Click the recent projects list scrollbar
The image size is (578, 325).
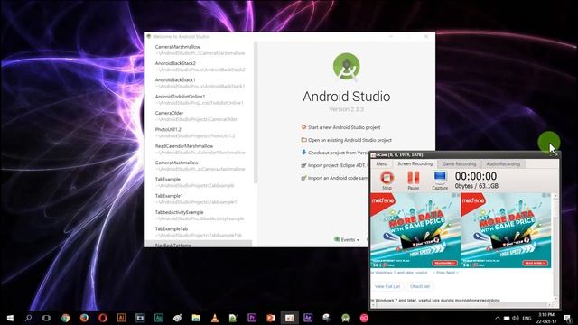pyautogui.click(x=256, y=112)
